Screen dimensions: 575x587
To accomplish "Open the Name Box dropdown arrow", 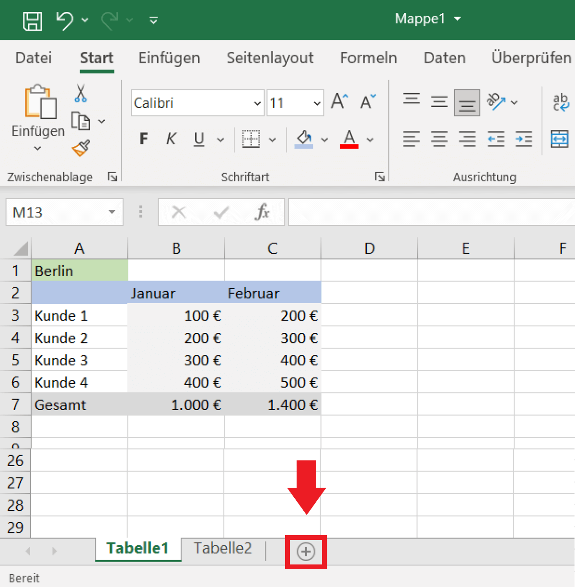I will point(112,212).
